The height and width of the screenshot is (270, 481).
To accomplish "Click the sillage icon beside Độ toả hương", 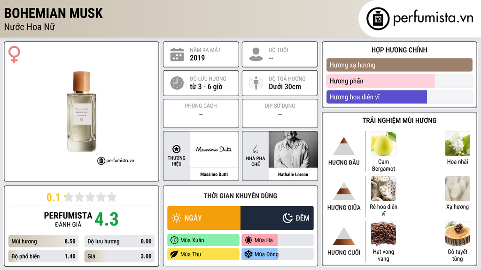I will [x=256, y=83].
